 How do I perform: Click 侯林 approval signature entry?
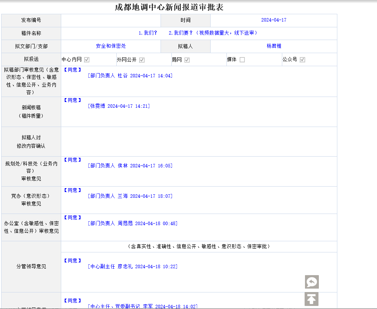[130, 165]
